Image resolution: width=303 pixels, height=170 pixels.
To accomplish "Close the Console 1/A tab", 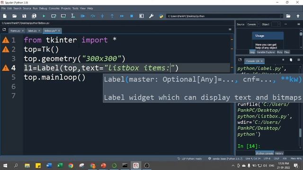I will pos(262,61).
